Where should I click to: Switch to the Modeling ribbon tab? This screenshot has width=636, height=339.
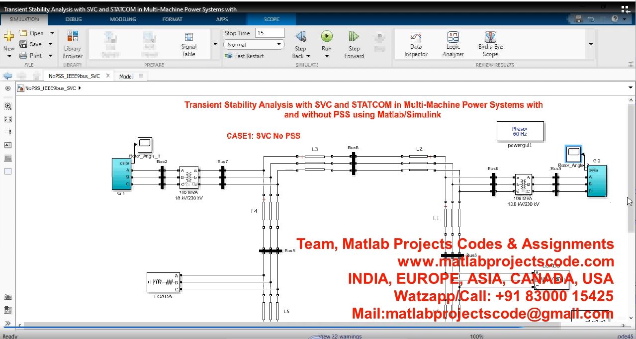123,19
